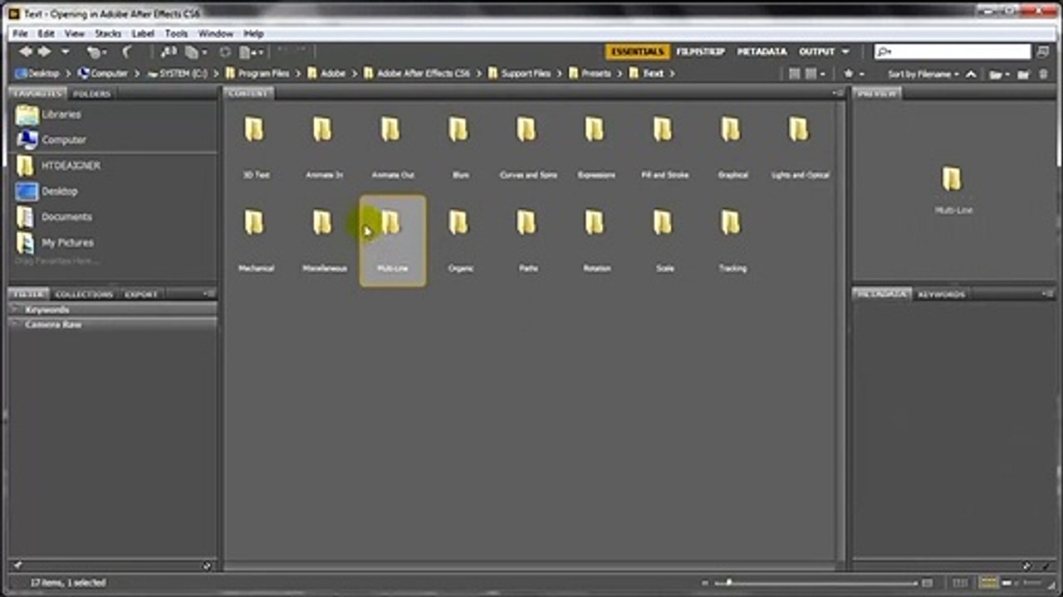Switch to the Filmstrip workspace
This screenshot has height=597, width=1063.
point(700,51)
